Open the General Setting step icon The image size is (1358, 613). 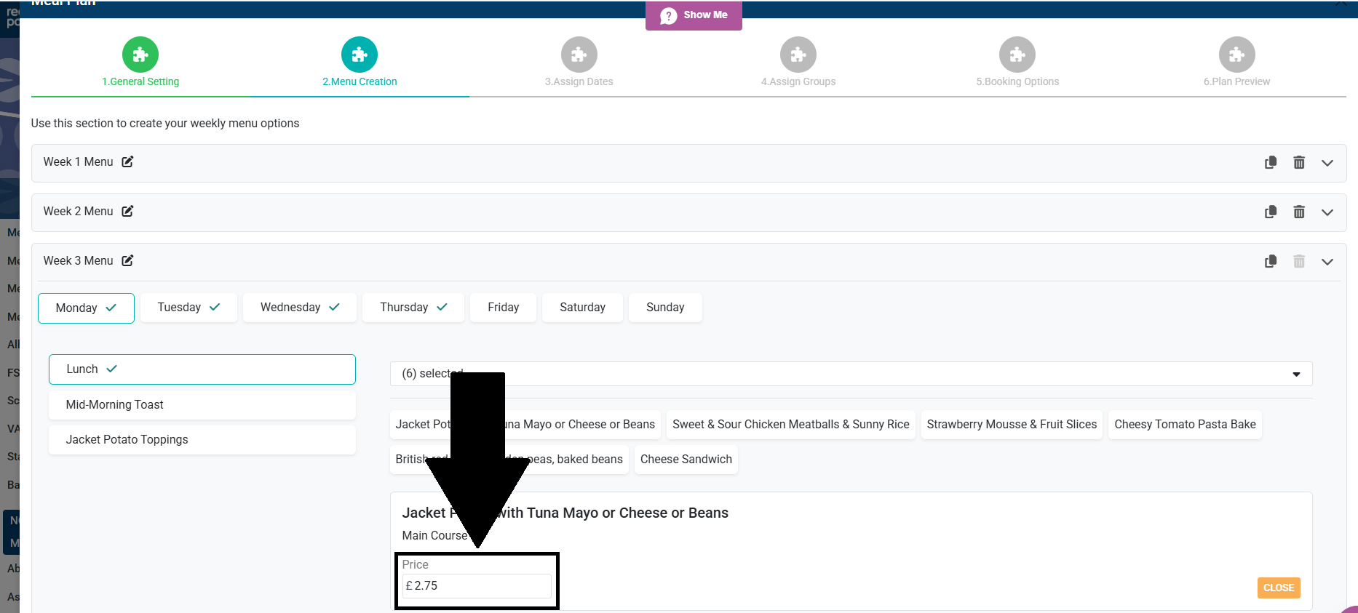(140, 55)
